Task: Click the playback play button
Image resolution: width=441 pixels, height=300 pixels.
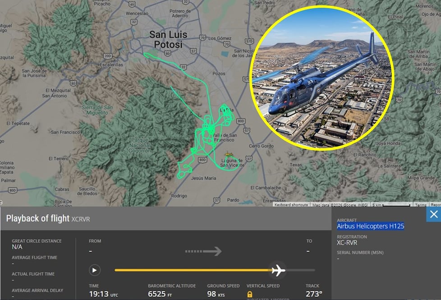Action: click(95, 270)
